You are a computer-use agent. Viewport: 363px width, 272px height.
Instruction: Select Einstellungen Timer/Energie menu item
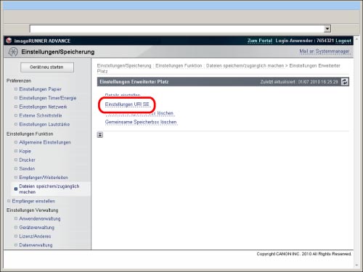(x=48, y=98)
